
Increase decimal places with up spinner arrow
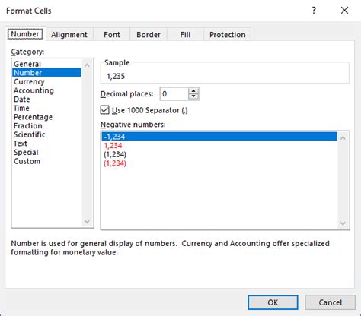click(x=193, y=91)
